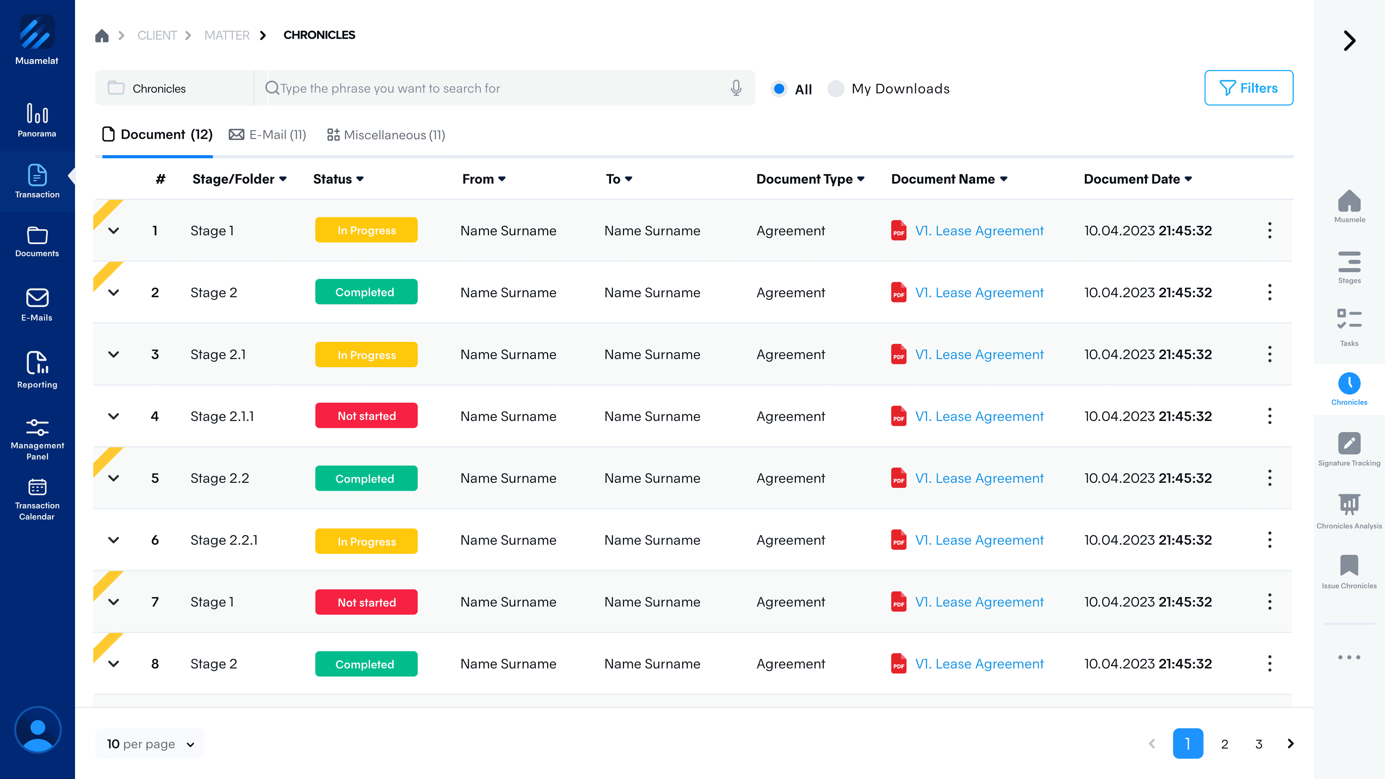
Task: Open the Panorama section in sidebar
Action: (x=36, y=119)
